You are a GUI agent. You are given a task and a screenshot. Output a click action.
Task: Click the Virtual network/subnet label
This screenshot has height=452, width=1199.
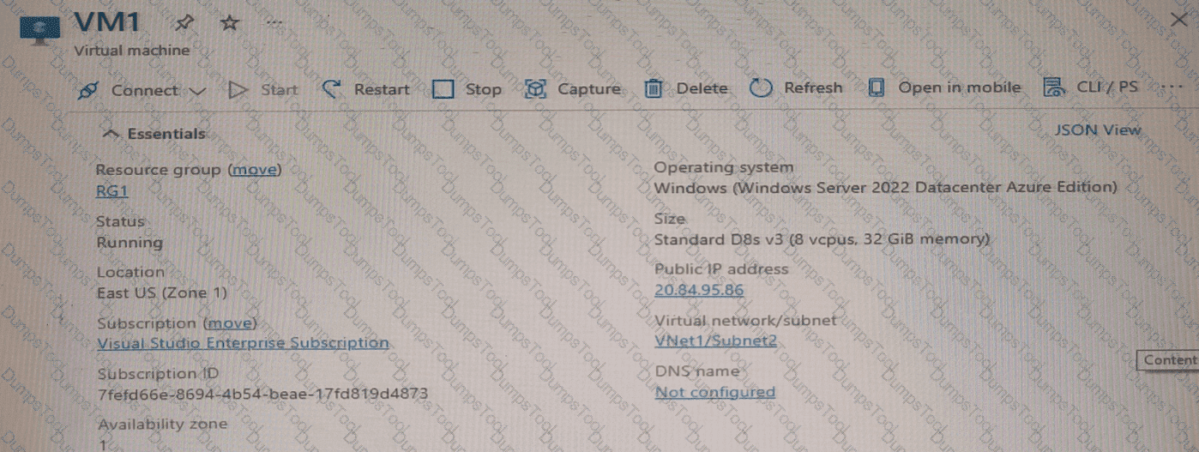tap(745, 321)
